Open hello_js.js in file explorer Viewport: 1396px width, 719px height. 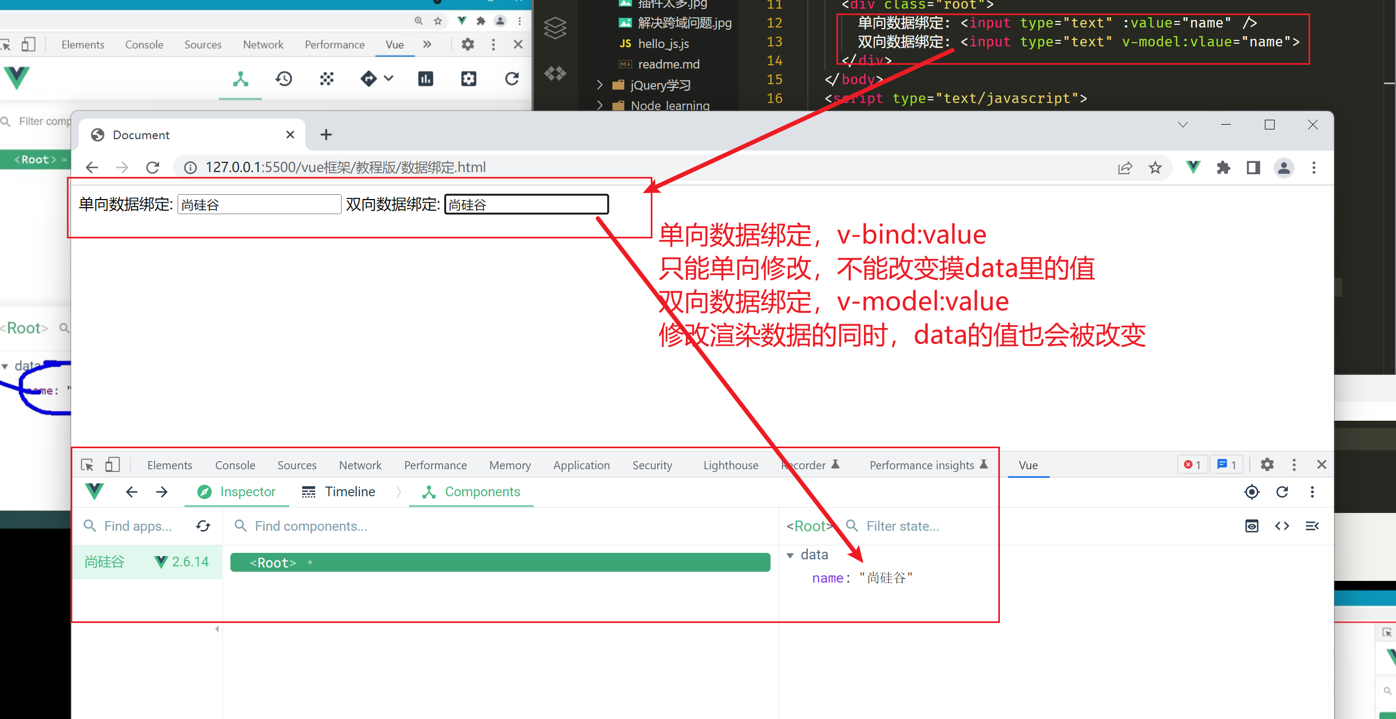pos(663,44)
